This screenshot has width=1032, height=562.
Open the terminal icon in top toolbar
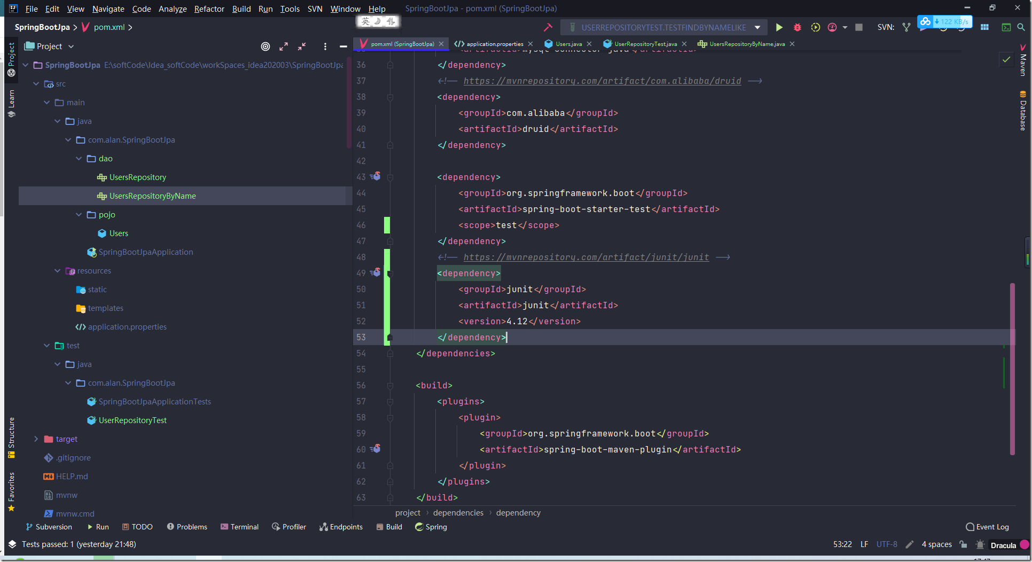point(1006,27)
